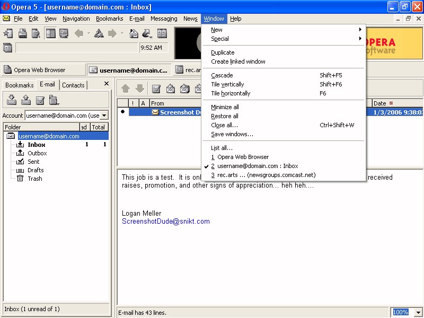Click the Go to page arrow icon

point(147,33)
